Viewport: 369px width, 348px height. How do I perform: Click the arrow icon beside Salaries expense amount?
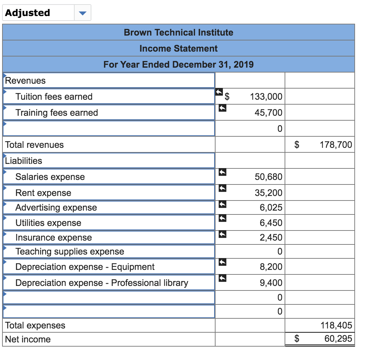coord(222,172)
